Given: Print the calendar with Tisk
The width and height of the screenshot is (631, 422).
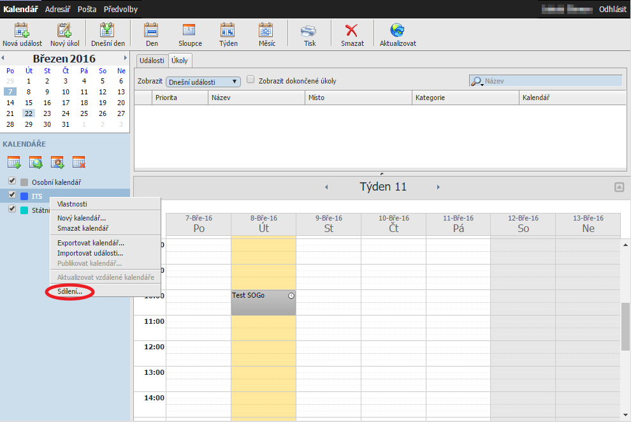Looking at the screenshot, I should click(310, 35).
